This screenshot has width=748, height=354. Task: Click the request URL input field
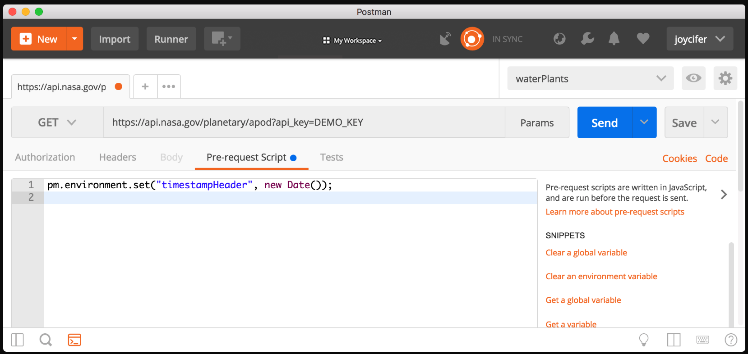click(x=304, y=123)
